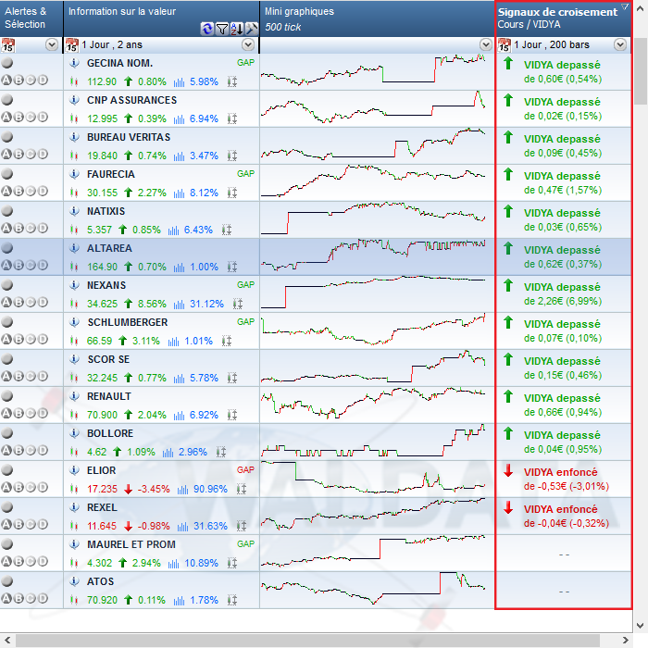
Task: Click horizontal scrollbar right arrow
Action: 626,640
